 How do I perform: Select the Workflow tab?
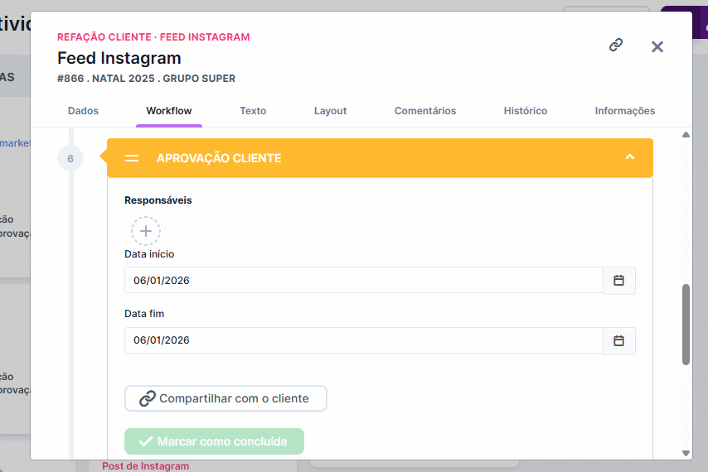point(169,111)
